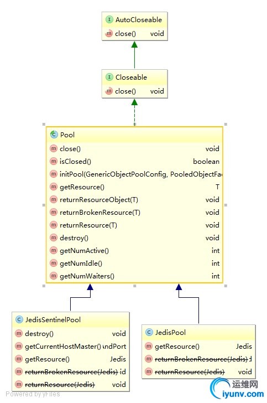Click JedisSentinelPool returnResource(Jedis) method icon
The height and width of the screenshot is (403, 267).
point(19,385)
